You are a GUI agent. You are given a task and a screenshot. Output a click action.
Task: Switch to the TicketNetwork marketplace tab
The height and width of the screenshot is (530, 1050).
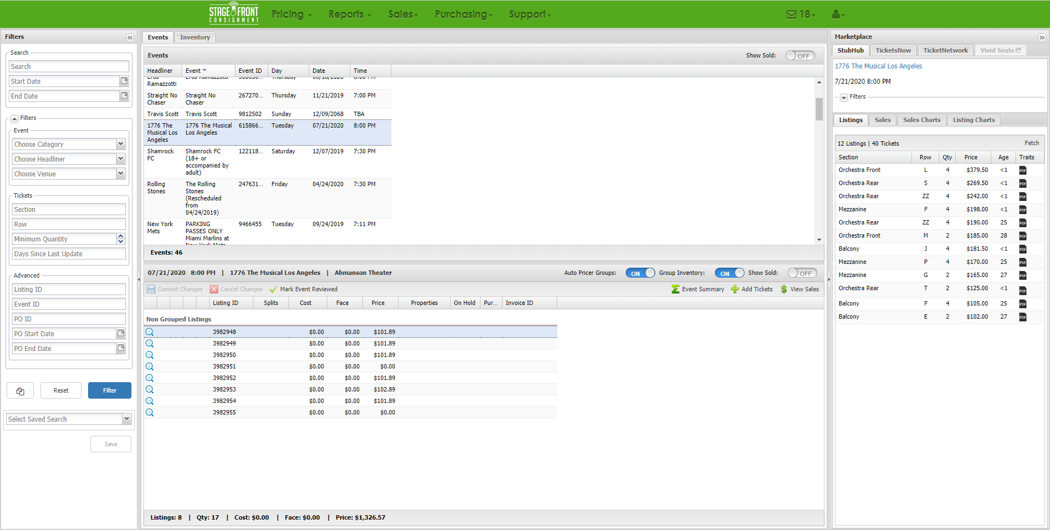pyautogui.click(x=945, y=50)
